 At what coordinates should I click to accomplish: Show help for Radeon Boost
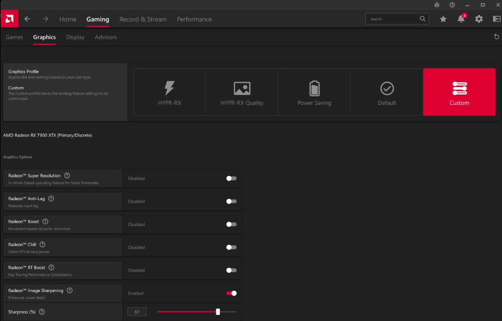(45, 222)
